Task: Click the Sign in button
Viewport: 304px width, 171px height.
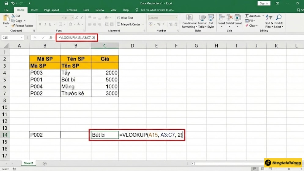Action: 264,3
